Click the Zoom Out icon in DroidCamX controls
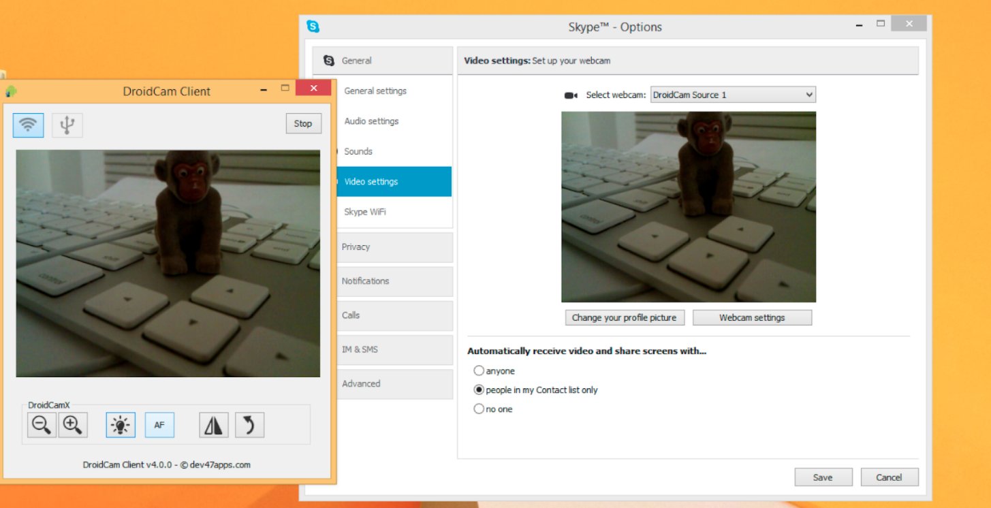 [42, 424]
